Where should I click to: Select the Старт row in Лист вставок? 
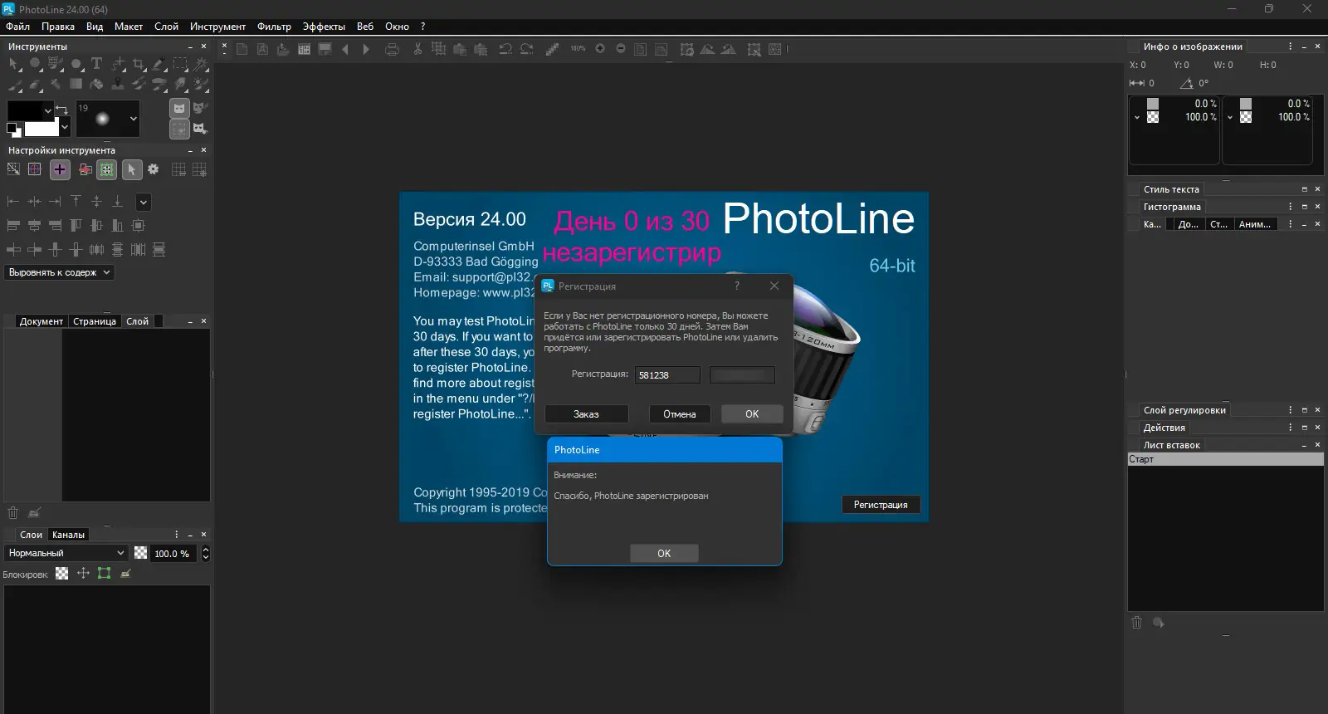tap(1225, 459)
